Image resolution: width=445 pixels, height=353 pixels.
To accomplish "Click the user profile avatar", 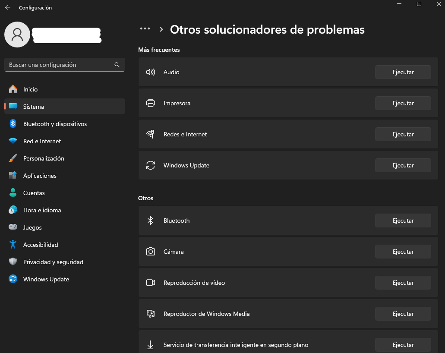I will [17, 35].
